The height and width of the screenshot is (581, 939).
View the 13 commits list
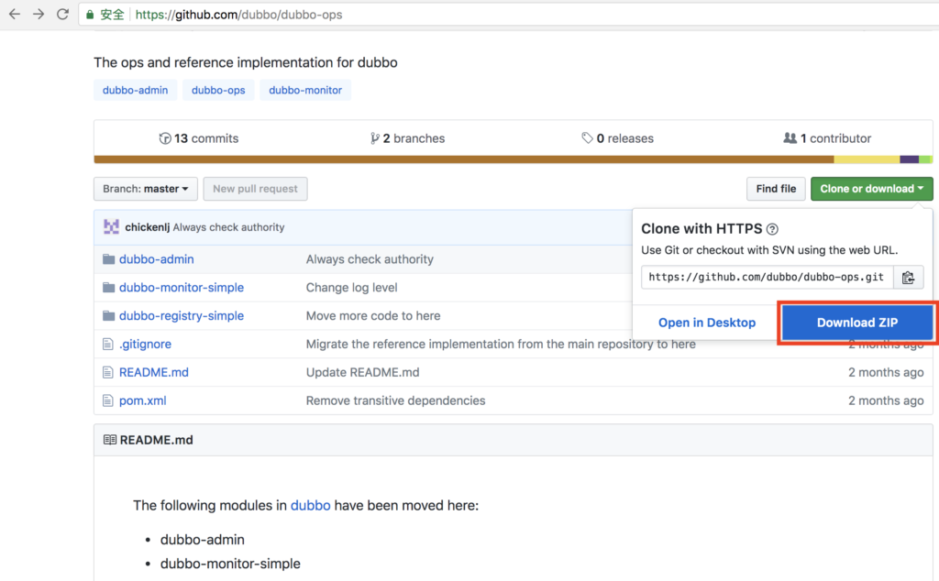(x=199, y=138)
